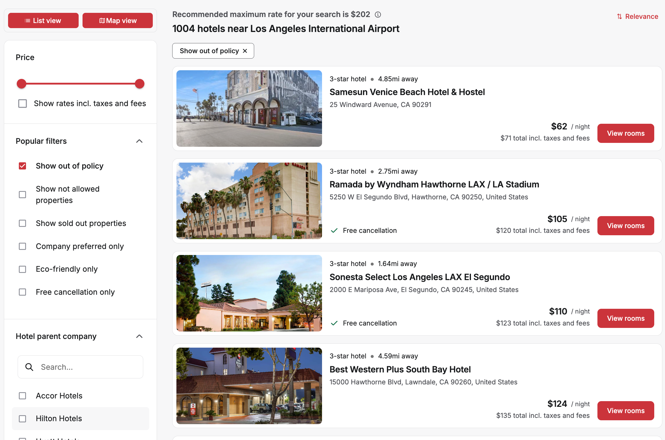The width and height of the screenshot is (665, 440).
Task: Check Show sold out properties
Action: (x=22, y=223)
